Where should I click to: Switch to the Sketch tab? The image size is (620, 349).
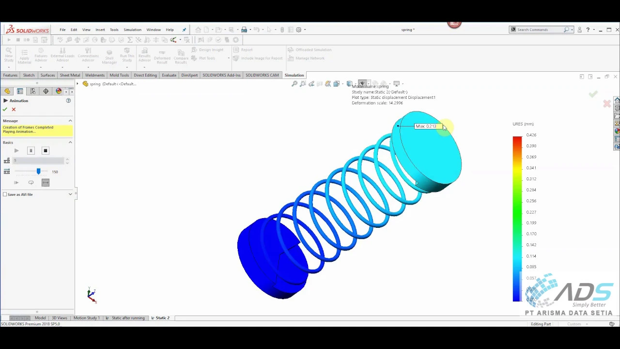[x=29, y=75]
